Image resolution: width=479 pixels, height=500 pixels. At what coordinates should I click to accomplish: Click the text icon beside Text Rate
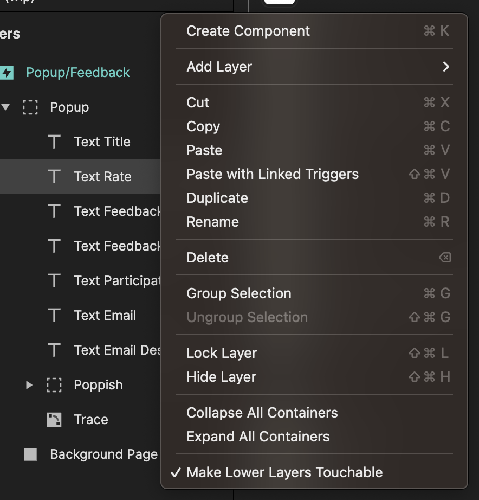pos(54,176)
